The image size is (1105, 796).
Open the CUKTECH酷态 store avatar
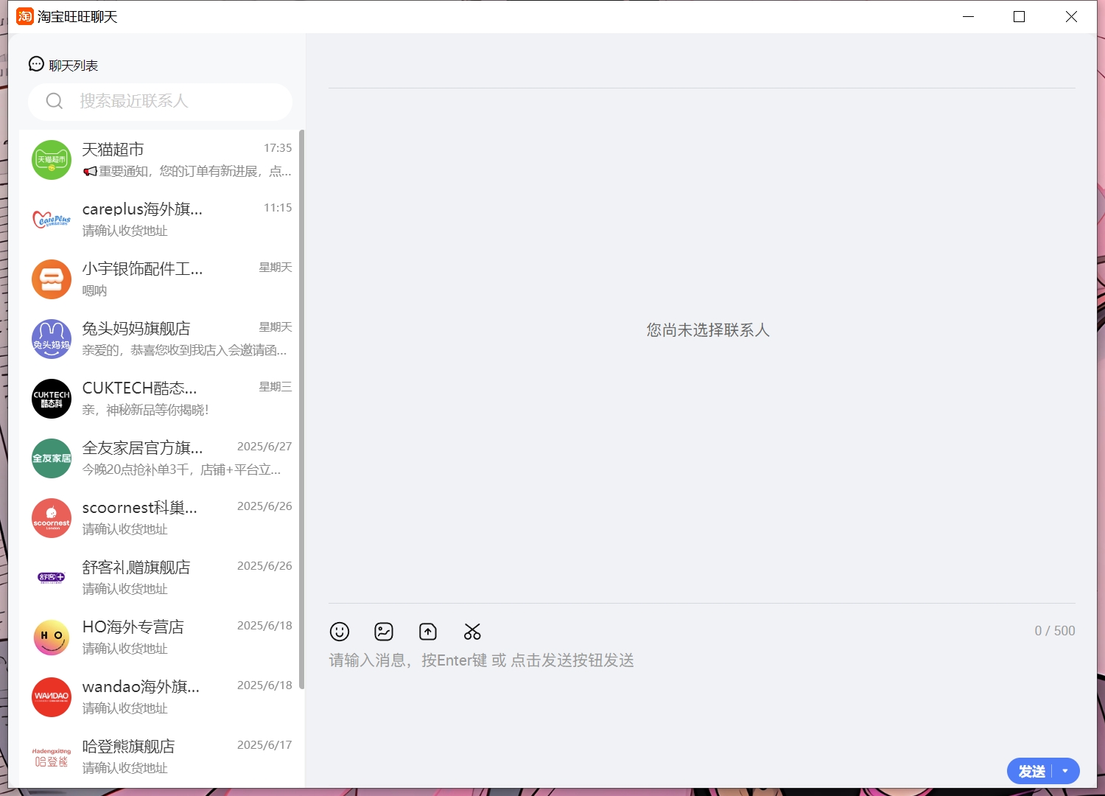point(51,399)
